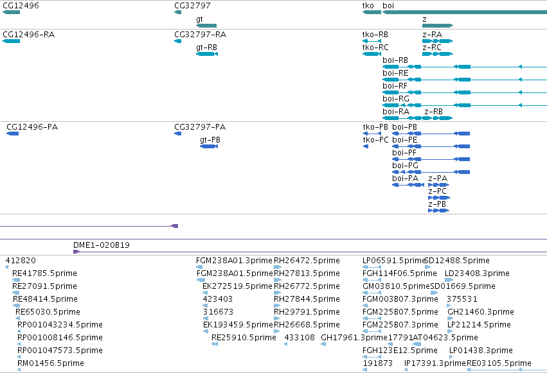The width and height of the screenshot is (547, 373).
Task: Select transcript CG12496-RA
Action: [11, 41]
